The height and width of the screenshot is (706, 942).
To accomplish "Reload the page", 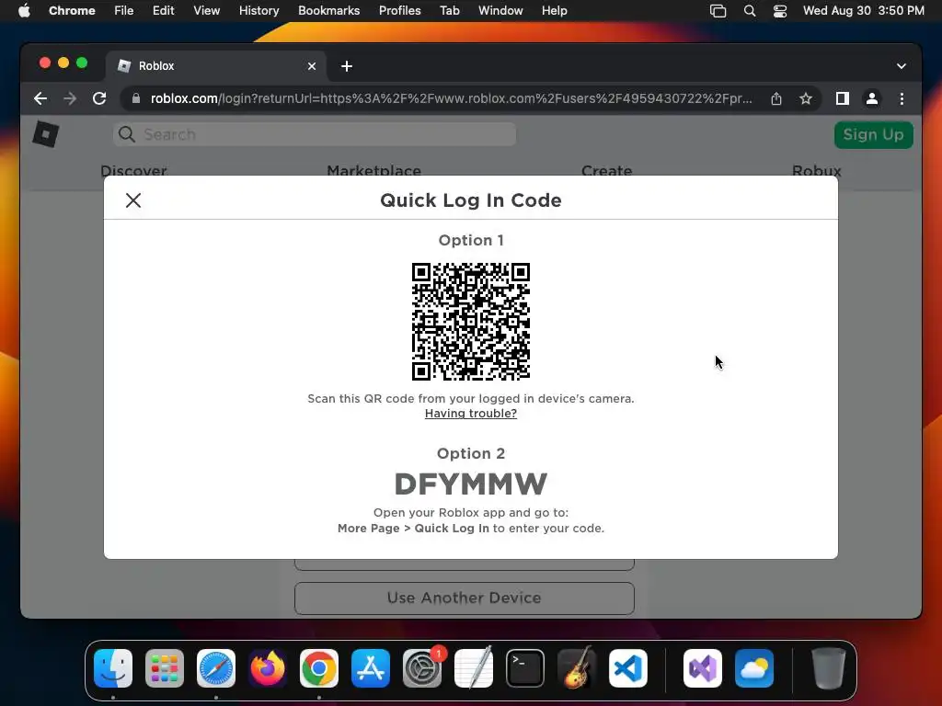I will (99, 98).
